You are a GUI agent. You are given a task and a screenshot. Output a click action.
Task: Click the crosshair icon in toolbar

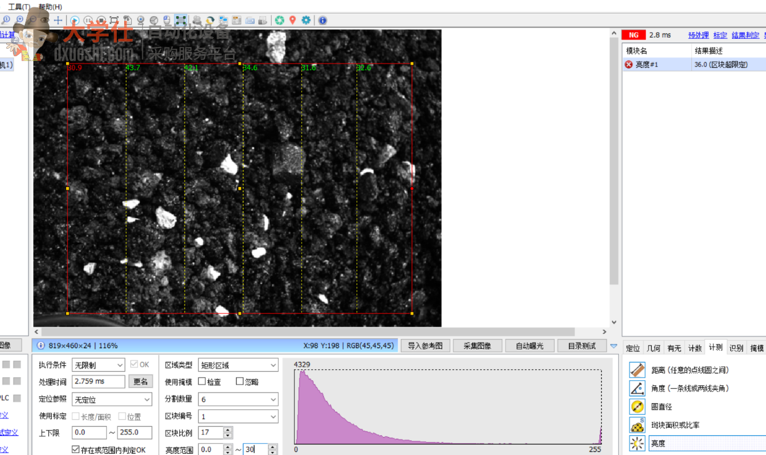[x=58, y=20]
